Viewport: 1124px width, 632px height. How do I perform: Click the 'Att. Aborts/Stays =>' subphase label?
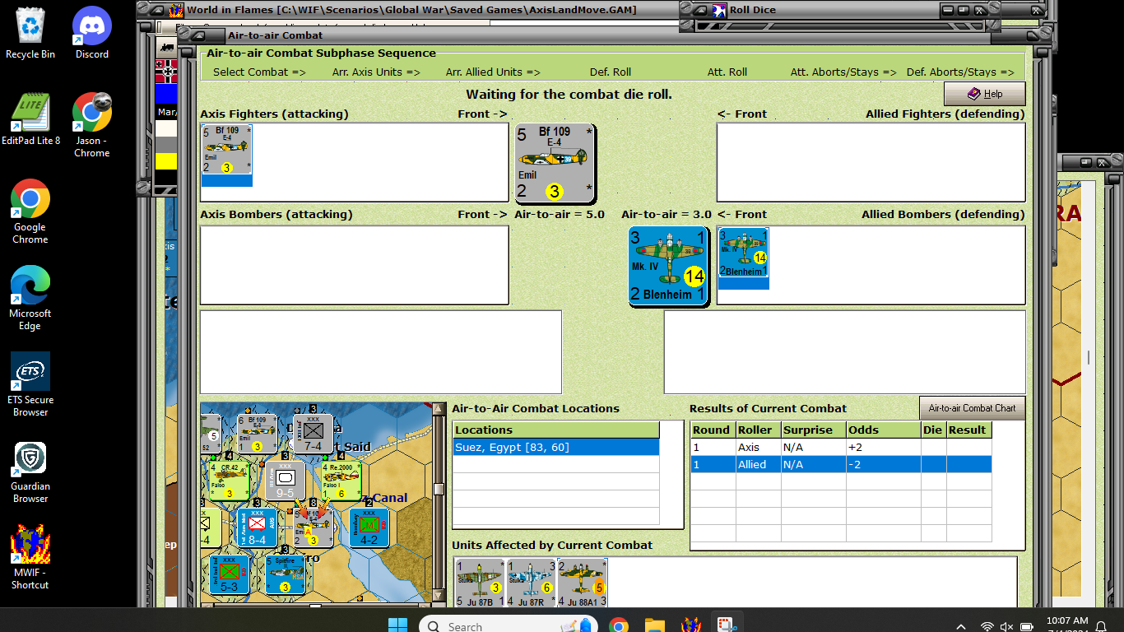point(843,72)
